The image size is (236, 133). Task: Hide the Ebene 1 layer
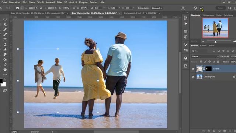(193, 69)
